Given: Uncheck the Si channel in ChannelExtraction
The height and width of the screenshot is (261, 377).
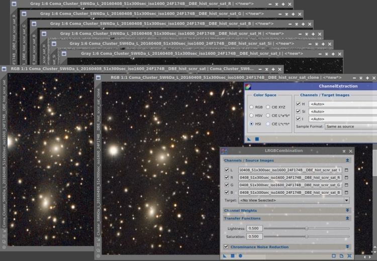Looking at the screenshot, I should 298,111.
